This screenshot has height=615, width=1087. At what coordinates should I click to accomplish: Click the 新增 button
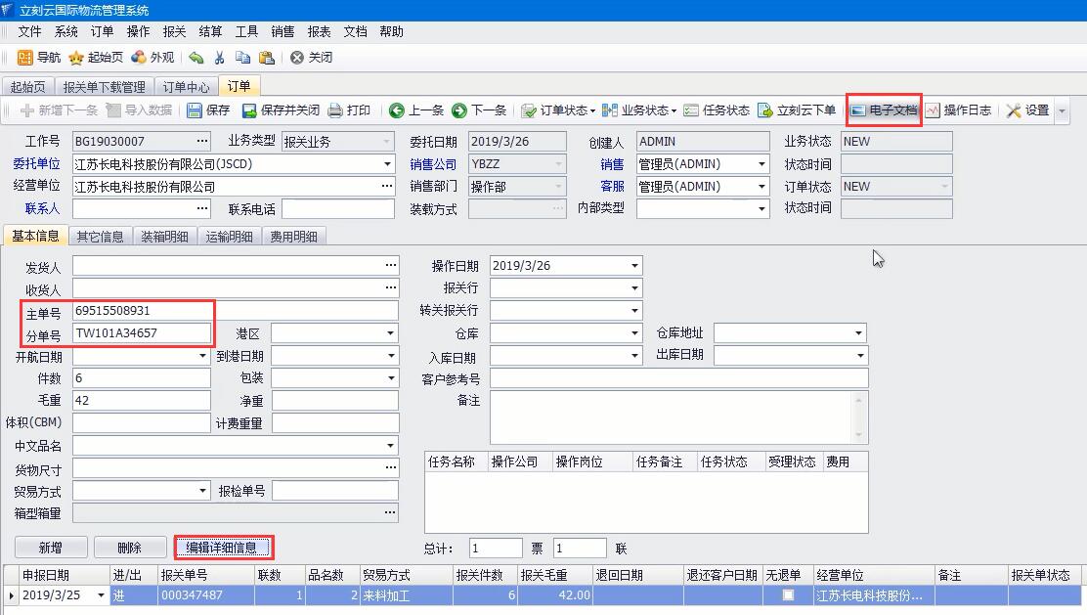point(51,548)
